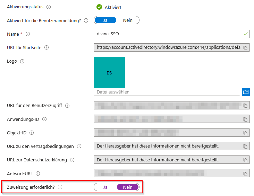Click info icon next to Name label
Screen dimensions: 254x196
(x=28, y=34)
